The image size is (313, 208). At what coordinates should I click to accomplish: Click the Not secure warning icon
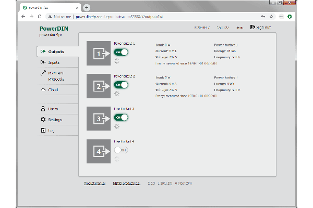coord(50,17)
